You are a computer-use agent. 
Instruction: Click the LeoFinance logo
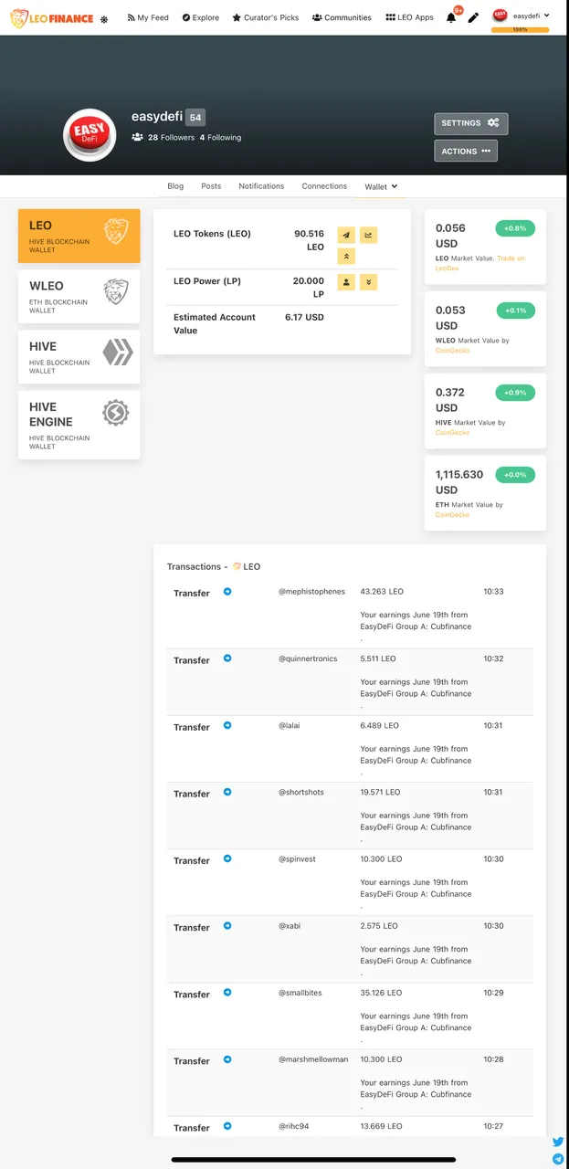52,18
